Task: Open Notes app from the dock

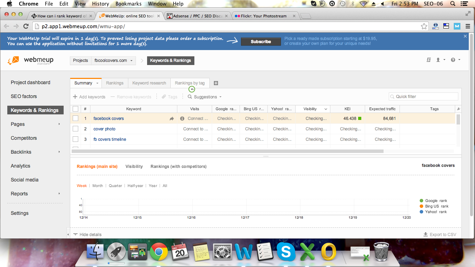Action: pyautogui.click(x=201, y=251)
